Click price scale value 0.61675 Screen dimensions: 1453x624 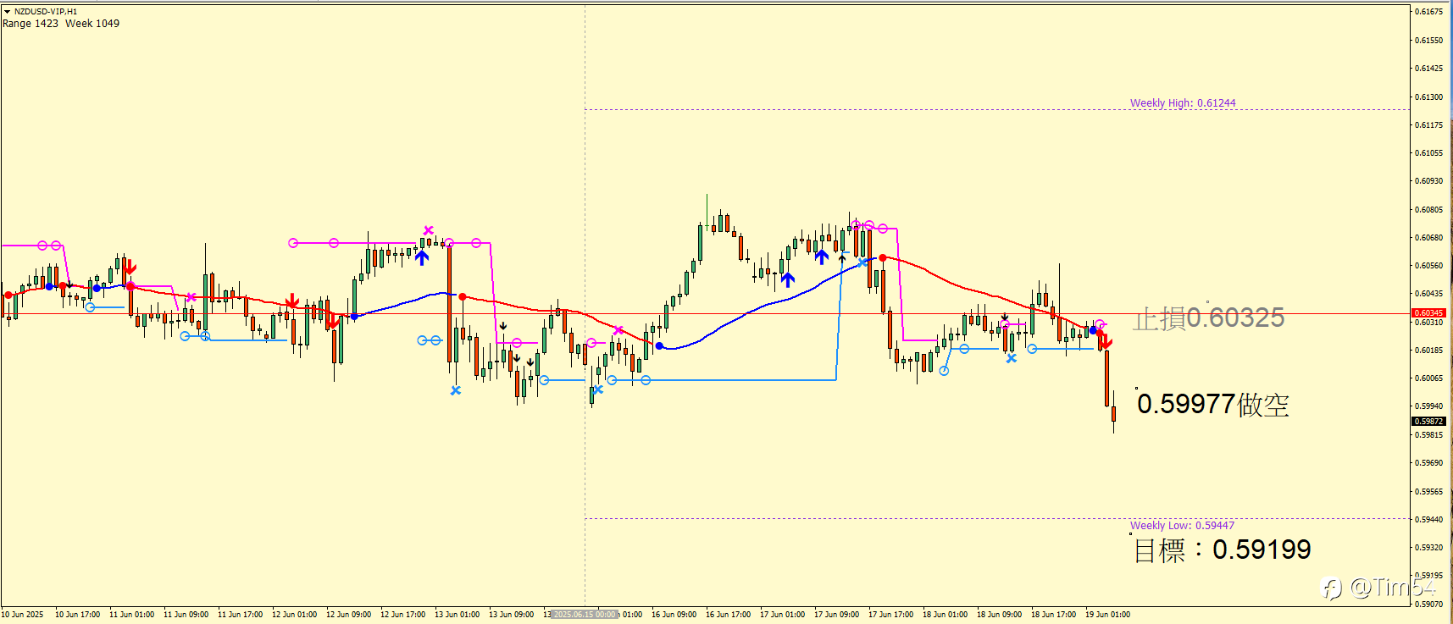[1429, 12]
